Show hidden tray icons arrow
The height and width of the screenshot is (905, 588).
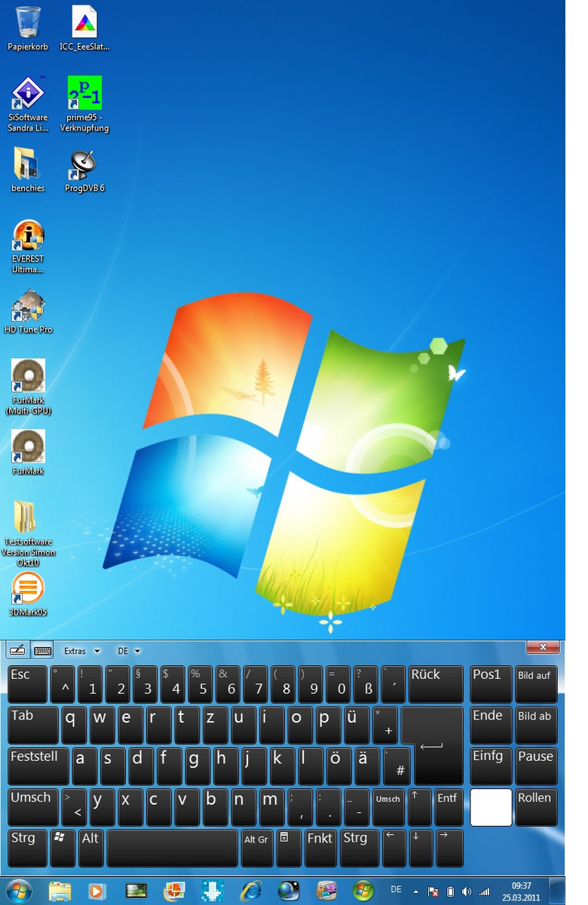[415, 891]
